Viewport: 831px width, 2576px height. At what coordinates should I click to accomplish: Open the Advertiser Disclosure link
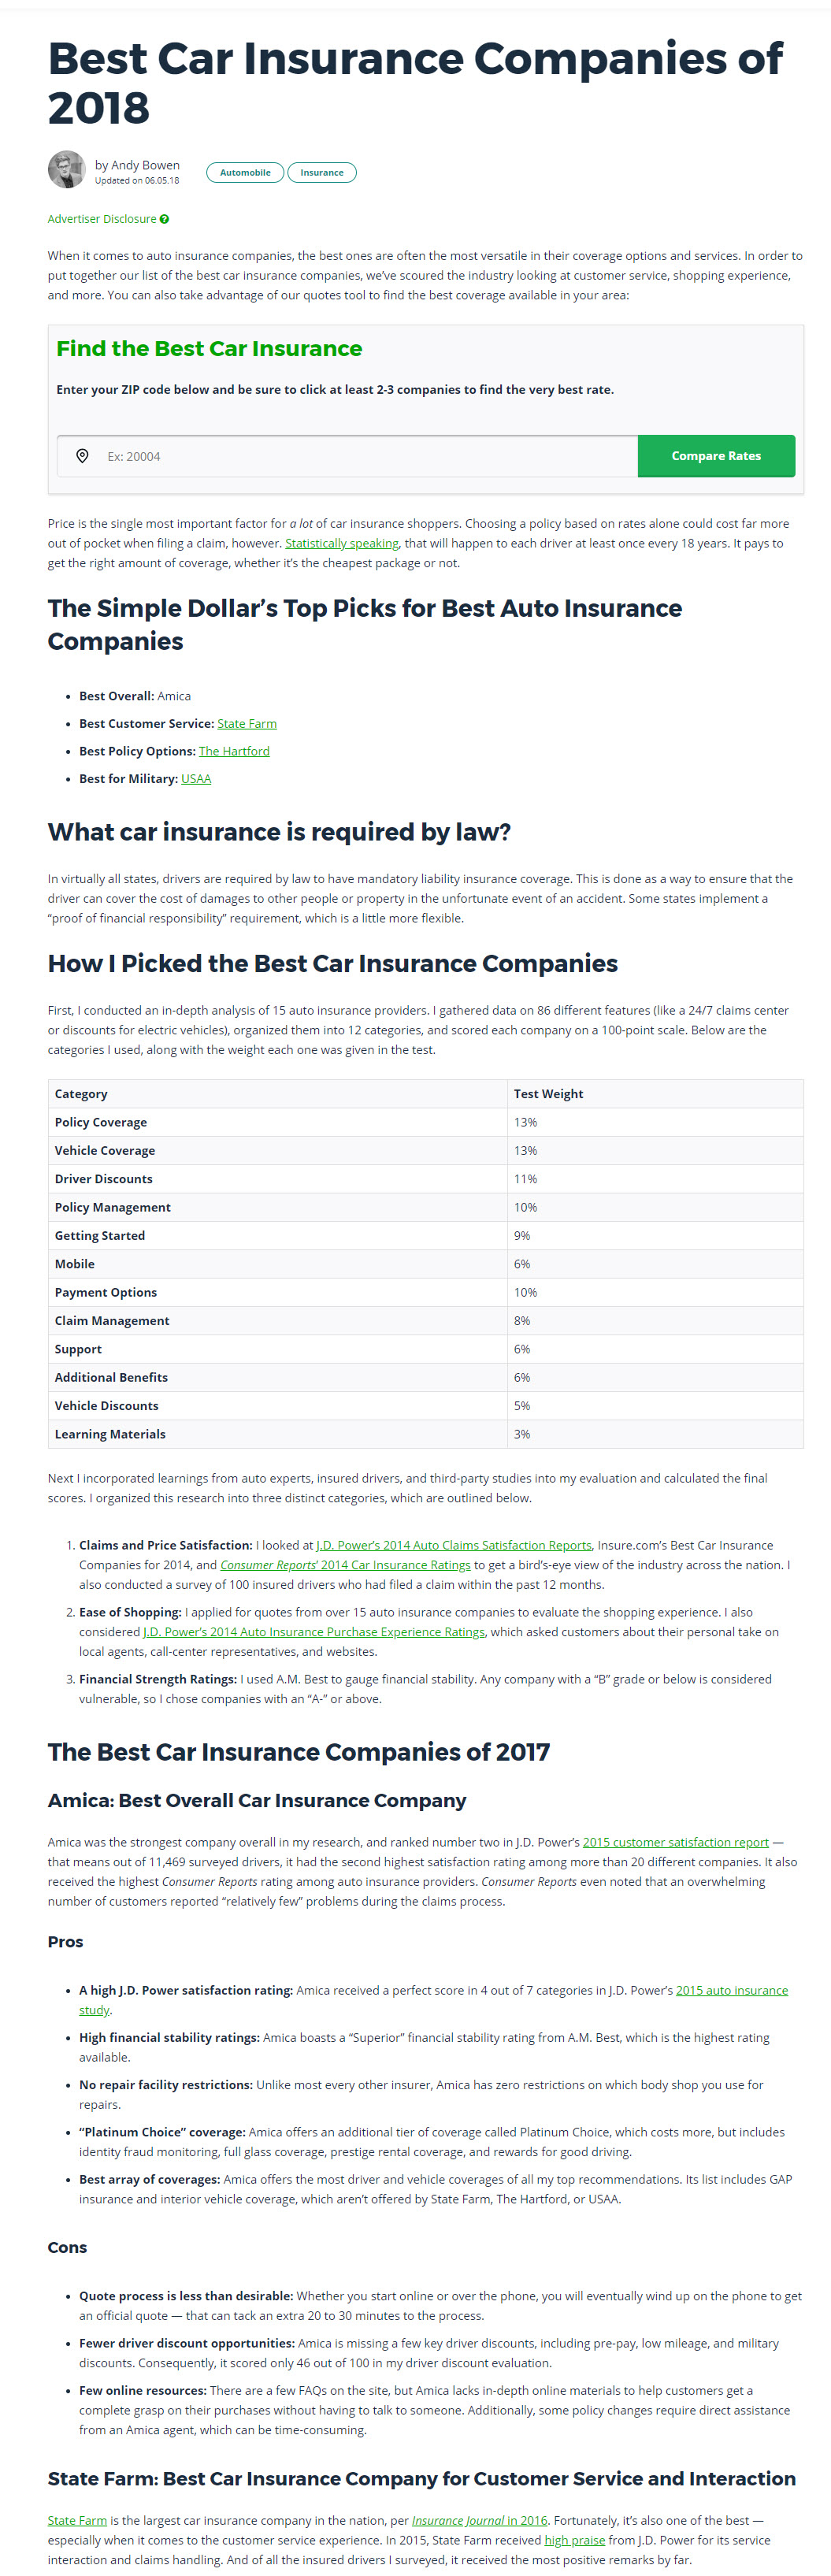point(102,219)
